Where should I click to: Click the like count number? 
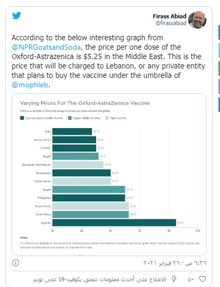pyautogui.click(x=191, y=280)
